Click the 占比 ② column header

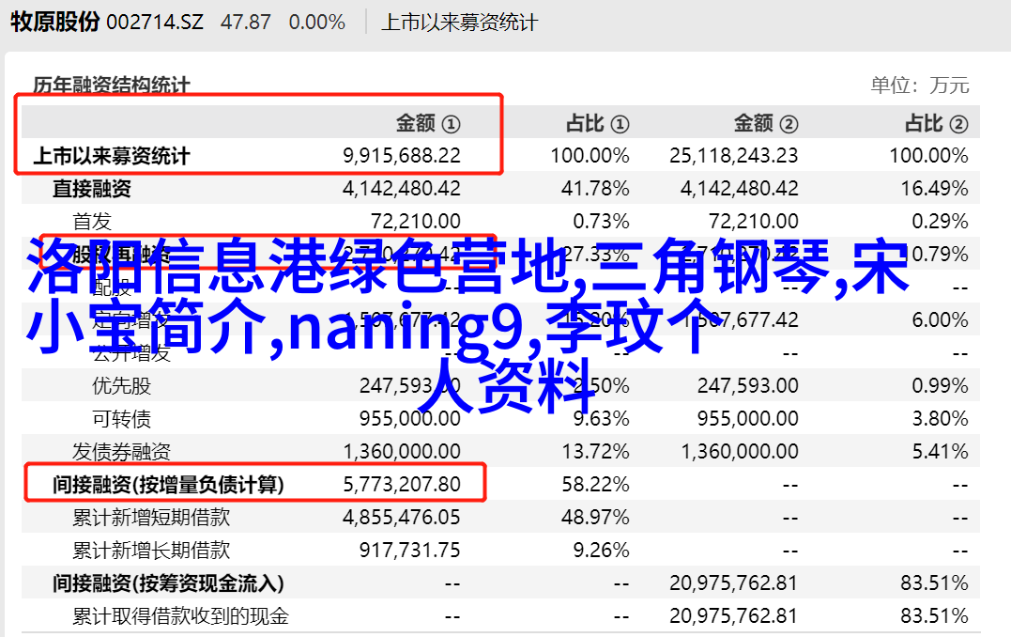(936, 123)
